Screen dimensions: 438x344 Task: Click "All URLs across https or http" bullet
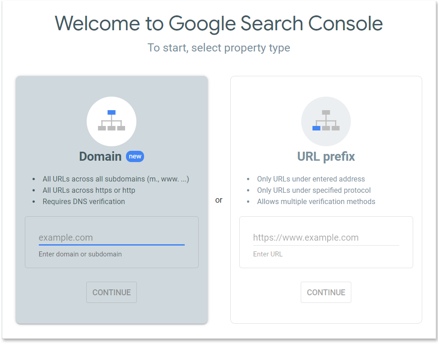(x=89, y=190)
